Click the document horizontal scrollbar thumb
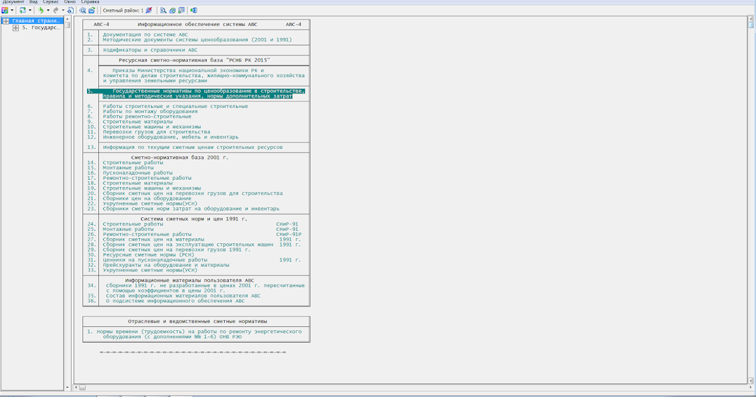This screenshot has width=756, height=397. (82, 388)
